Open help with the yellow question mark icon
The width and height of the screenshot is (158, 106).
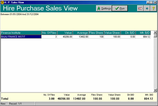153,8
